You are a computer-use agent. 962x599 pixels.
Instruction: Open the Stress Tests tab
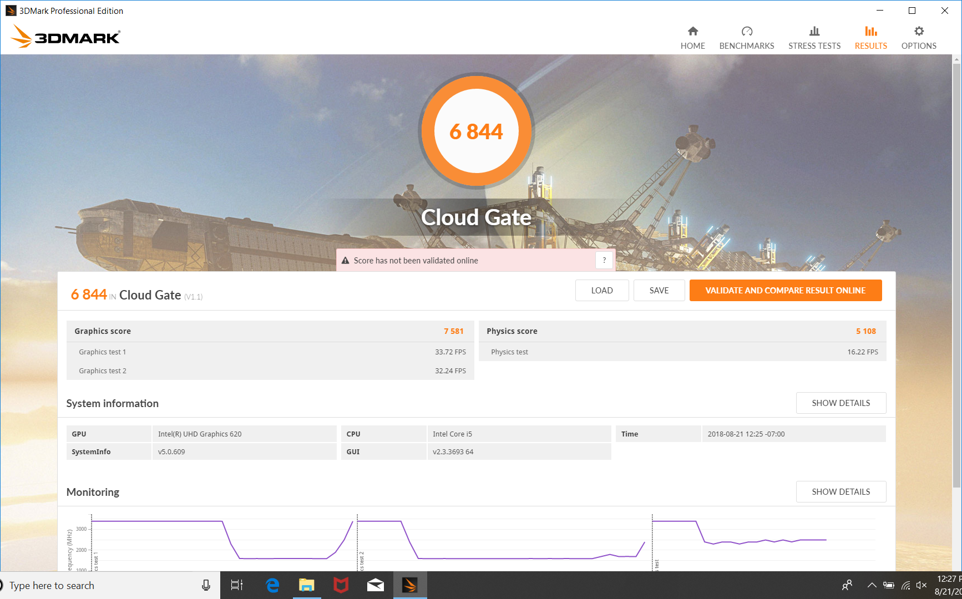coord(814,38)
